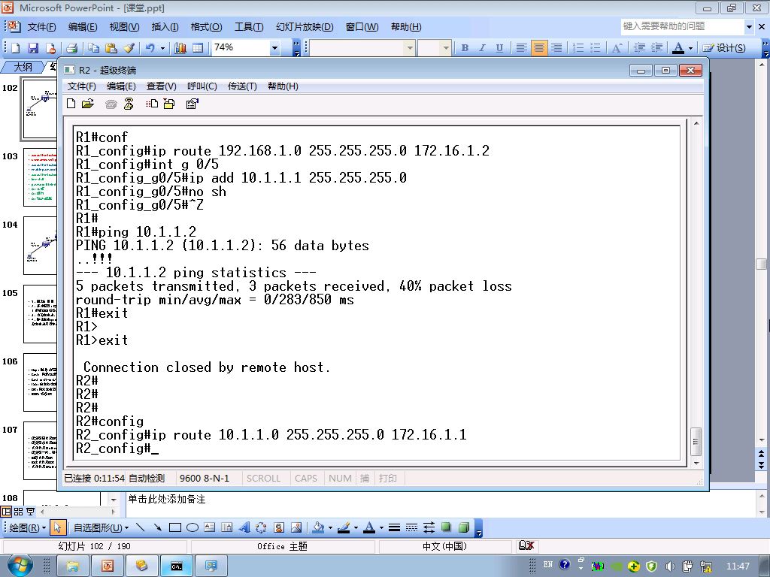Toggle Bold formatting button
770x577 pixels.
point(465,47)
